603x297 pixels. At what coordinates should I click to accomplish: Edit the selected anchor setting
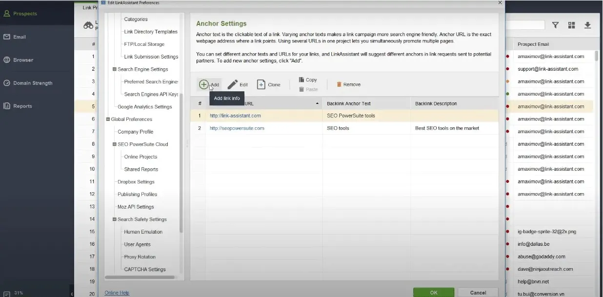click(x=238, y=84)
